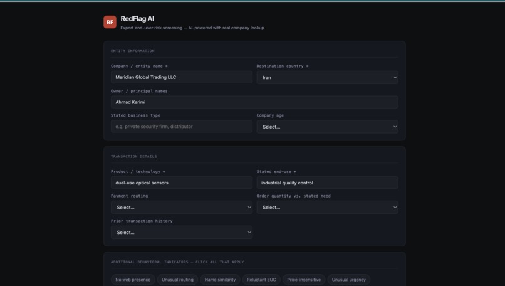Toggle the Unusual routing indicator chip

pos(177,280)
